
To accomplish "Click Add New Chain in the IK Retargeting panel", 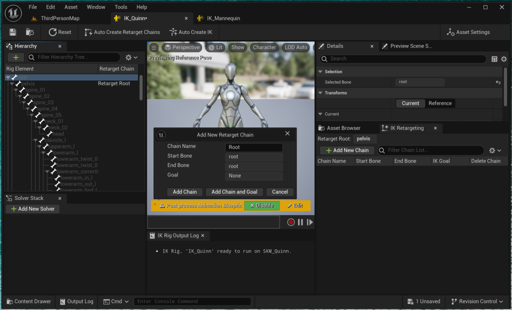I will point(347,150).
